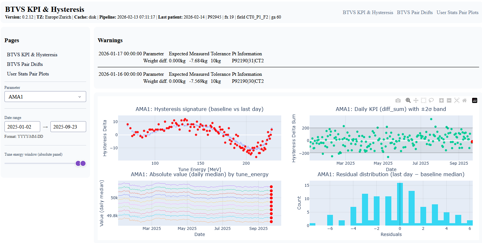Open the Plotly logo link in modebar
This screenshot has height=243, width=482.
(475, 100)
